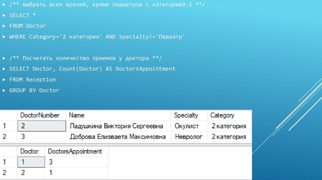Screen dimensions: 322x180
Task: Click the DoctorNumber column header
Action: click(x=40, y=115)
